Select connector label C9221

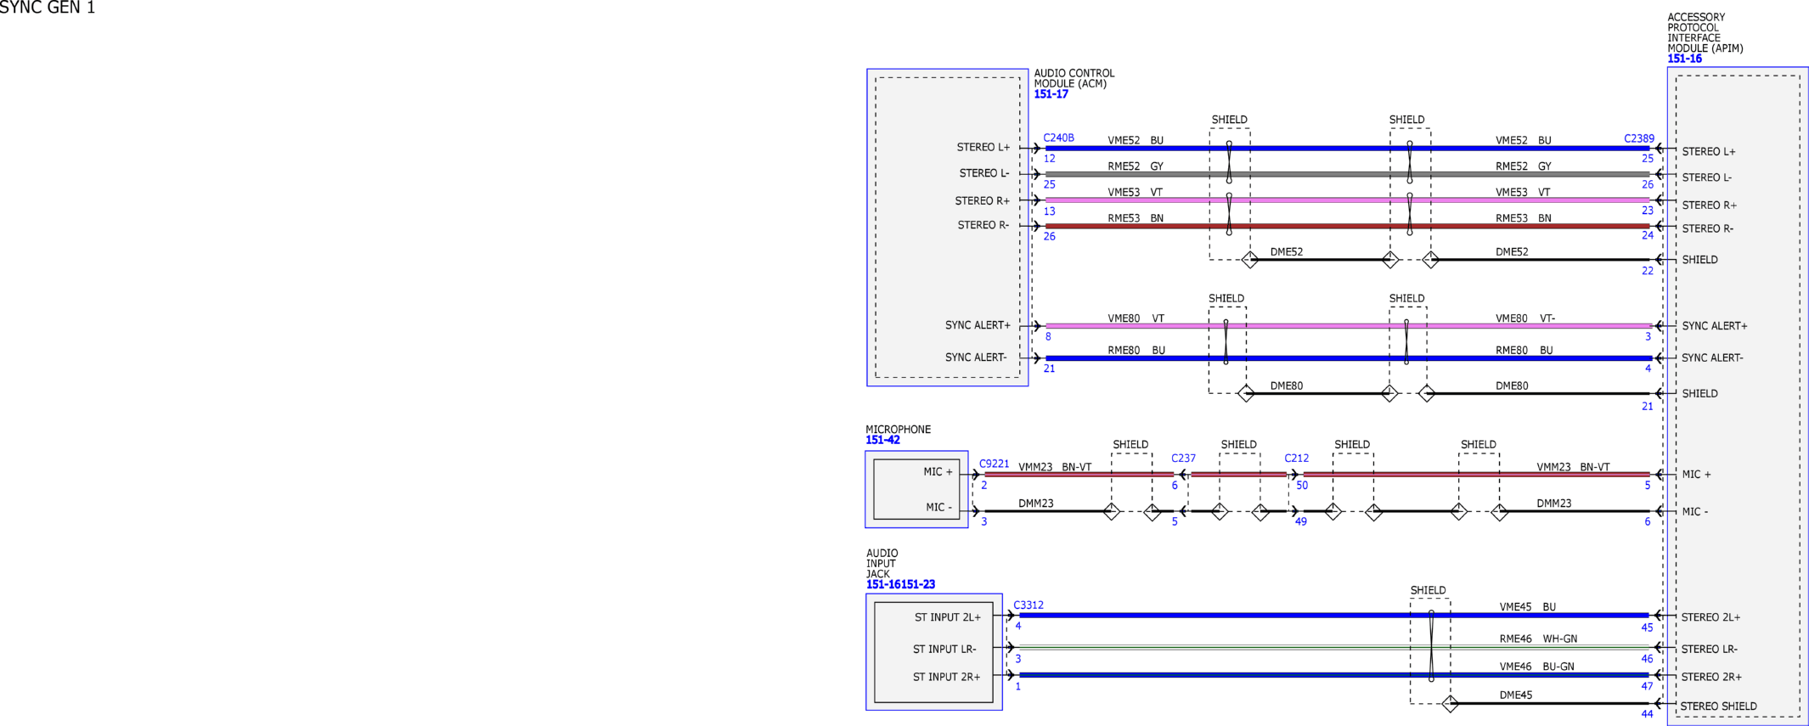click(x=995, y=464)
